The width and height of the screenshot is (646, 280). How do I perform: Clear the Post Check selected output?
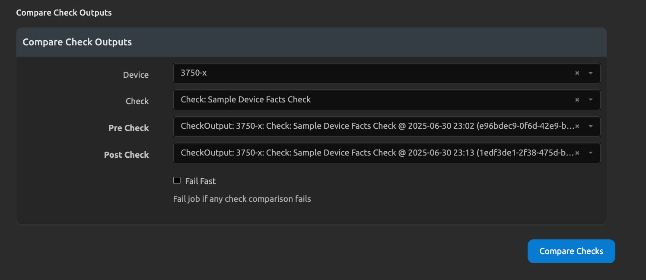(577, 153)
